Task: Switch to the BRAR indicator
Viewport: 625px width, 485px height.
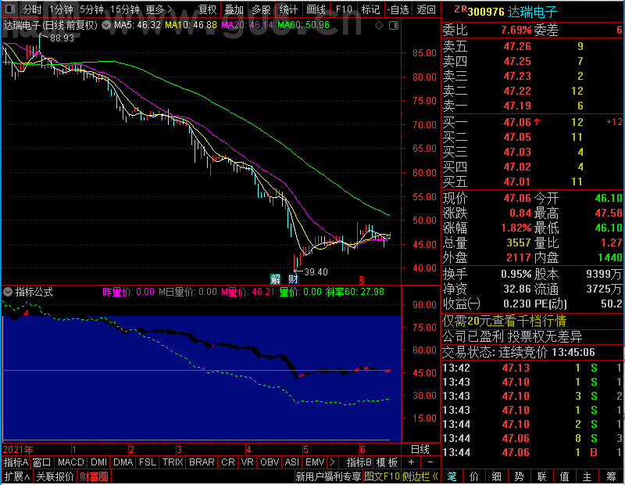Action: coord(202,462)
